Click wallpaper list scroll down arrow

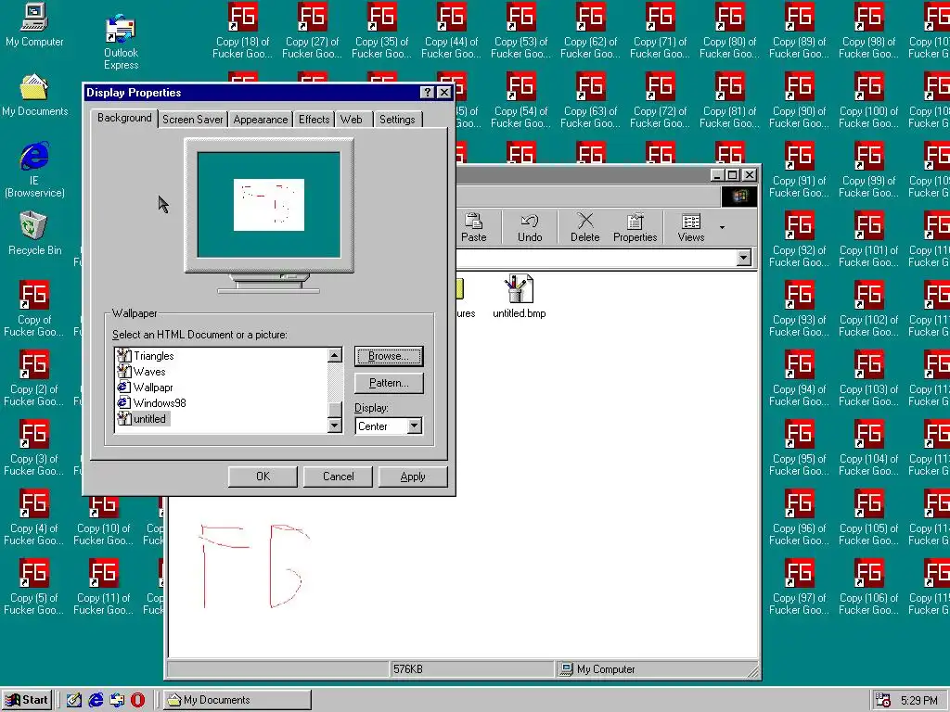click(x=334, y=426)
